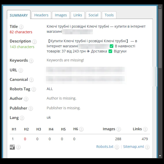Click the '143 characters' description length text
Screen dimensions: 164x164
click(22, 47)
